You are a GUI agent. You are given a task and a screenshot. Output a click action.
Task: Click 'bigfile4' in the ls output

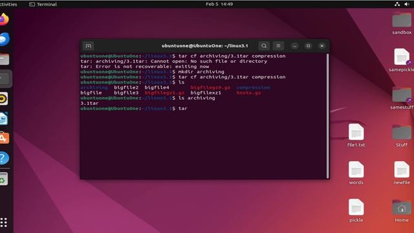(x=157, y=87)
